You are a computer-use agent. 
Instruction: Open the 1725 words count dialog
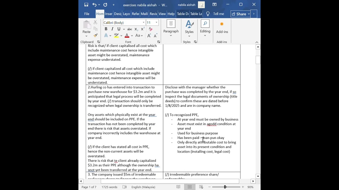[x=109, y=187]
